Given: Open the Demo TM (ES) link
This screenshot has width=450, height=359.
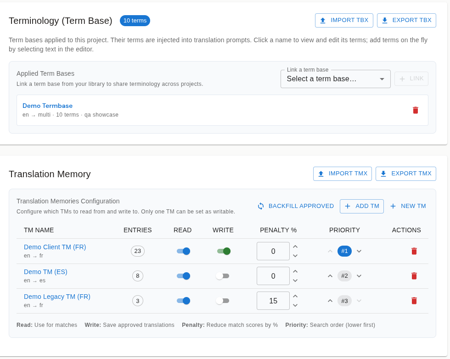Looking at the screenshot, I should (45, 272).
